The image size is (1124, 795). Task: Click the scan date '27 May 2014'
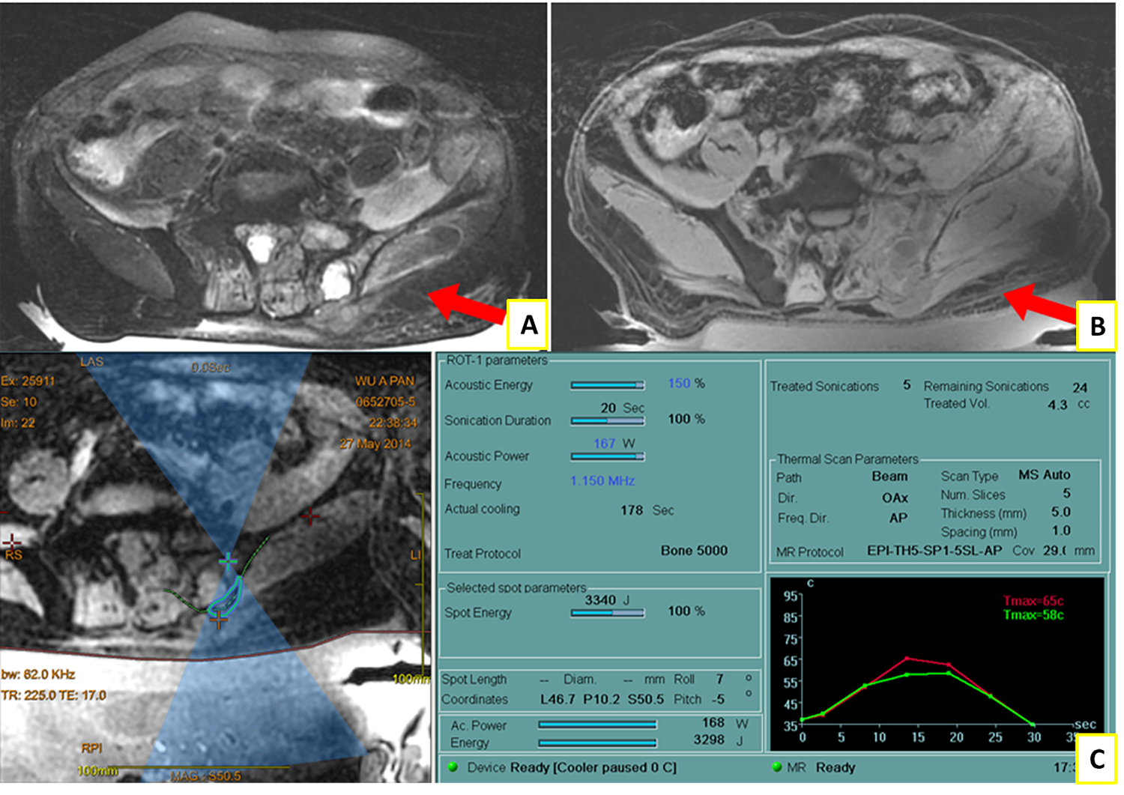[375, 444]
